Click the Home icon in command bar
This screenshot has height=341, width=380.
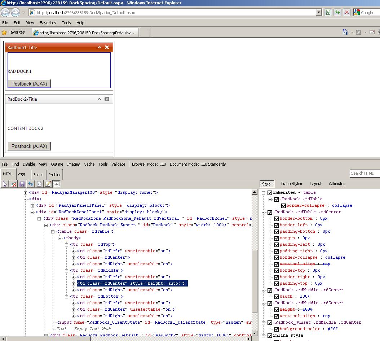pyautogui.click(x=345, y=32)
